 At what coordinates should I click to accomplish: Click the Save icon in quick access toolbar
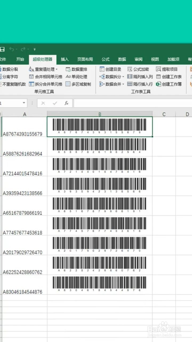2,49
